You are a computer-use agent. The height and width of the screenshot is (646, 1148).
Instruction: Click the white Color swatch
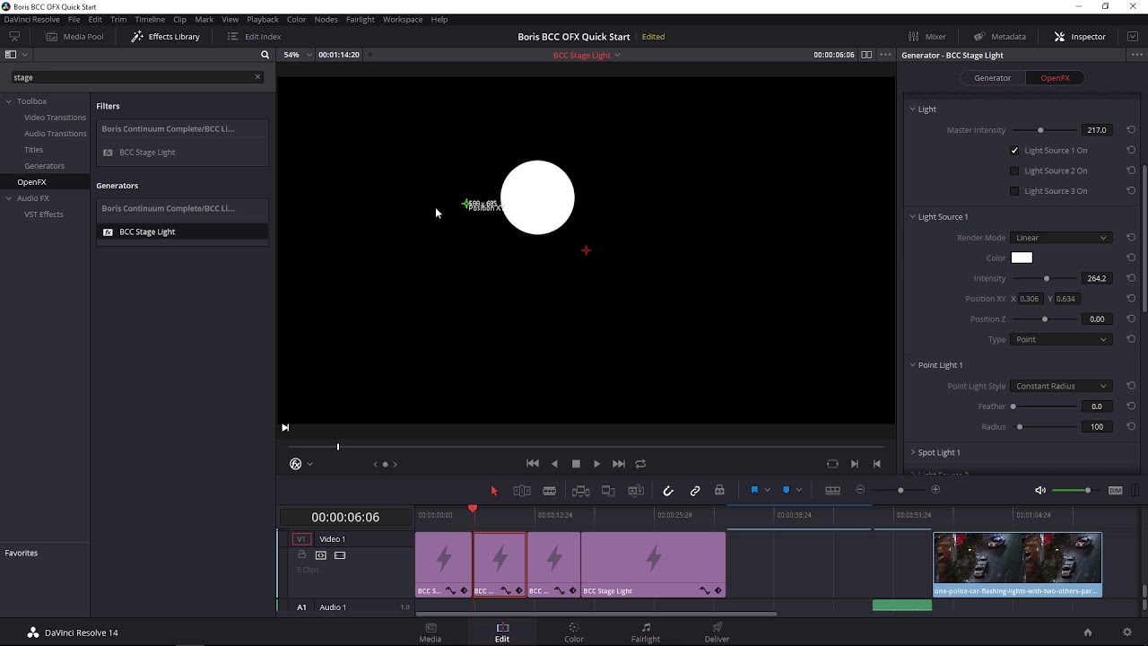click(x=1022, y=258)
